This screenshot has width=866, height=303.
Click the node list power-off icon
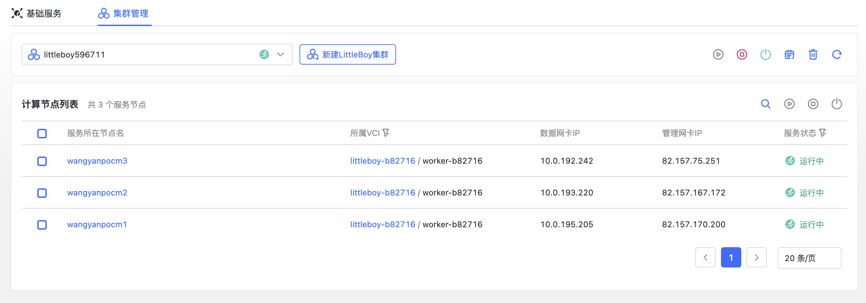click(837, 104)
